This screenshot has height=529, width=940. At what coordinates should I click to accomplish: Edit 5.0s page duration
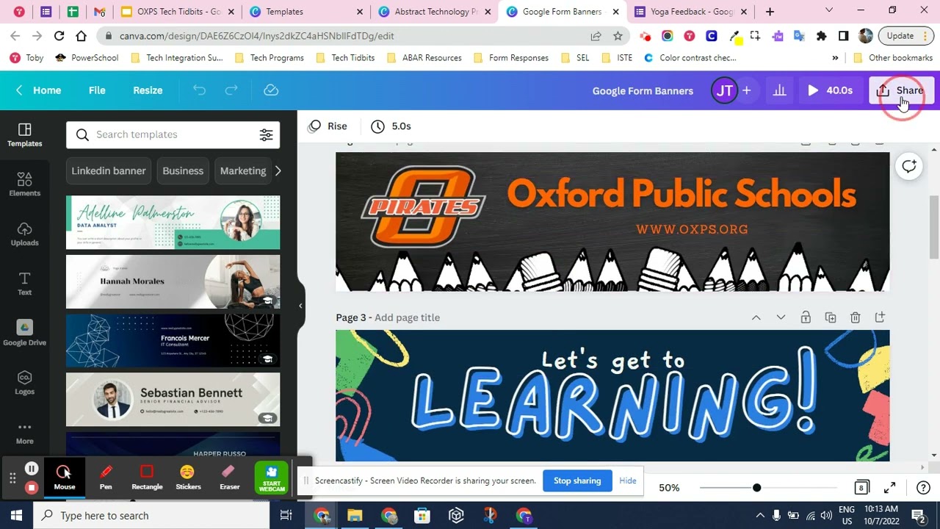(x=391, y=126)
